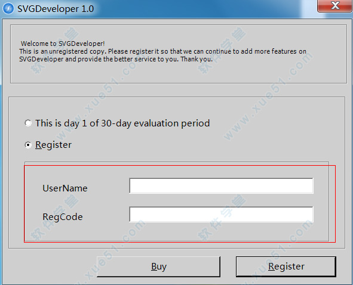This screenshot has height=285, width=353.
Task: Choose the Register radio option
Action: (28, 145)
